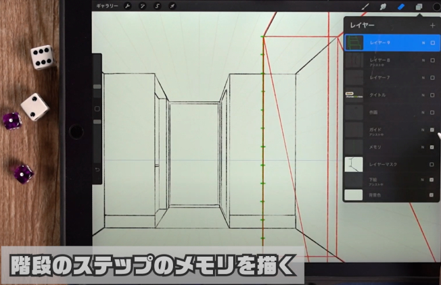Open the active color circle
The image size is (441, 285).
tap(437, 7)
